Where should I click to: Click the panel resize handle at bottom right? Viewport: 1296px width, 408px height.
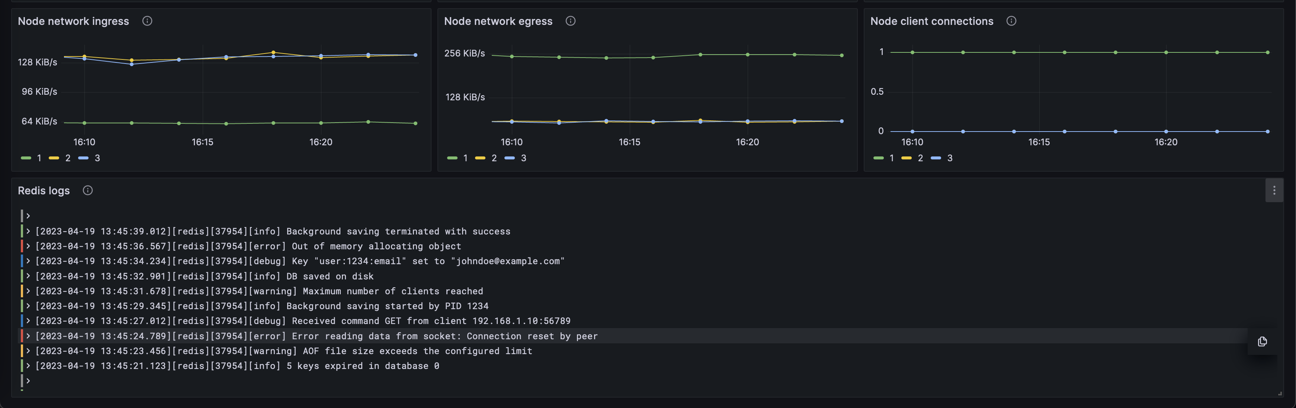[x=1279, y=394]
